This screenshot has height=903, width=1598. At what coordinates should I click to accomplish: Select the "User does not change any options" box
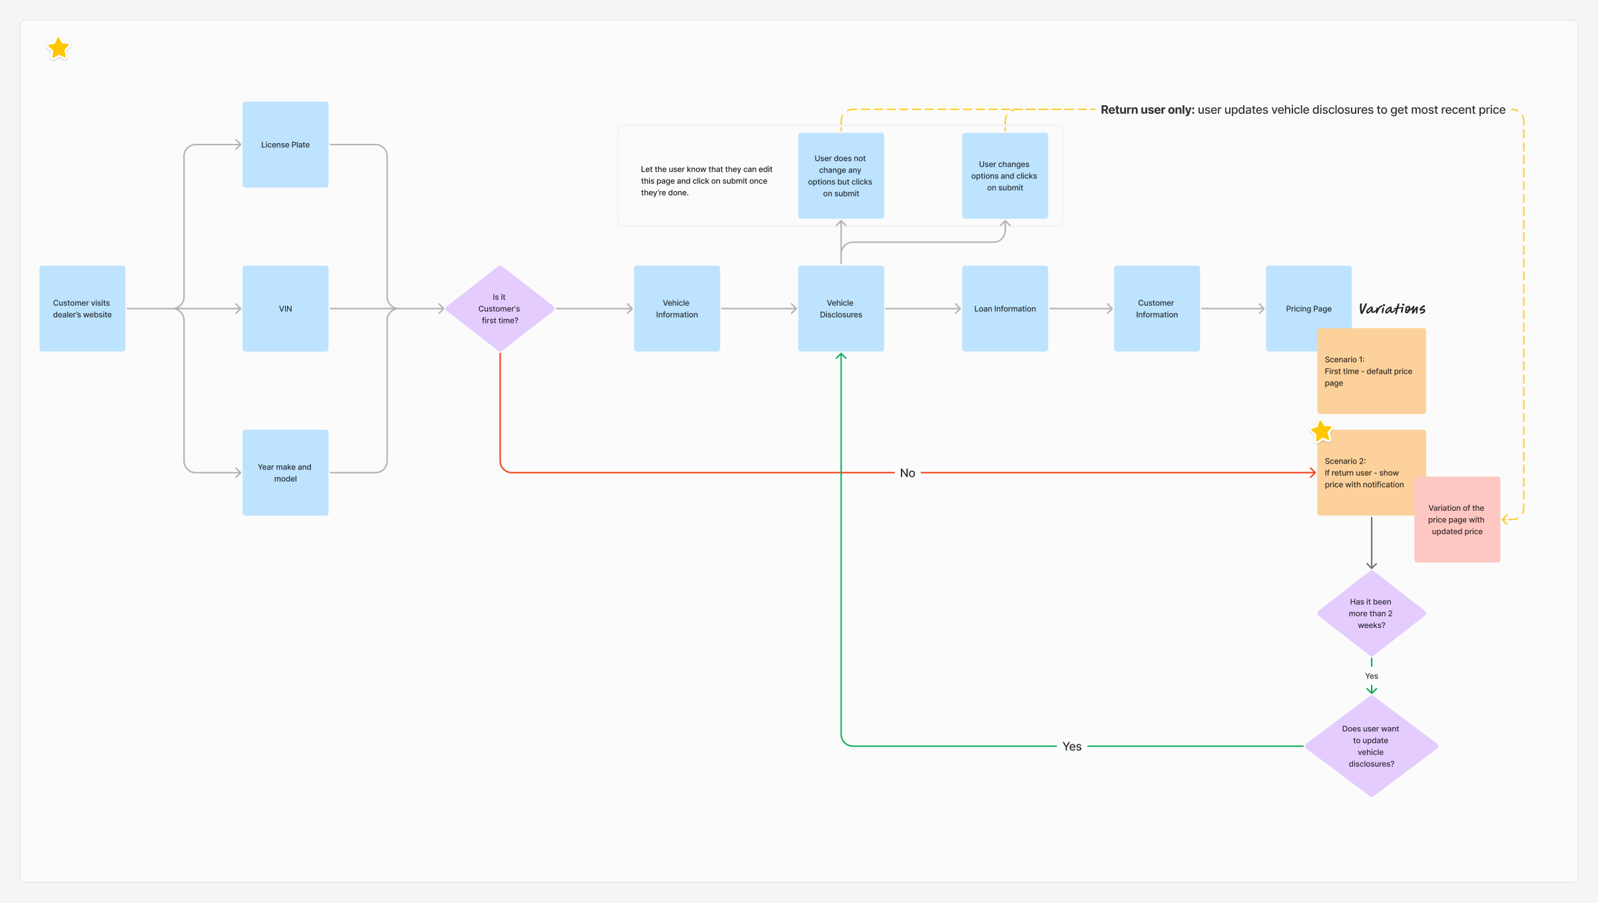(841, 176)
